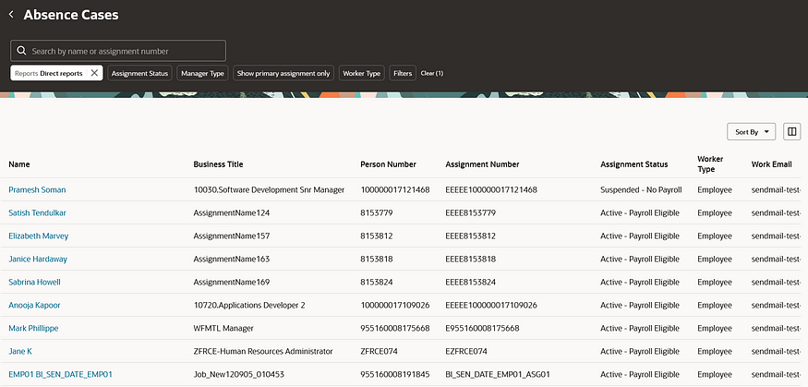Click the search magnifier icon

pyautogui.click(x=21, y=51)
